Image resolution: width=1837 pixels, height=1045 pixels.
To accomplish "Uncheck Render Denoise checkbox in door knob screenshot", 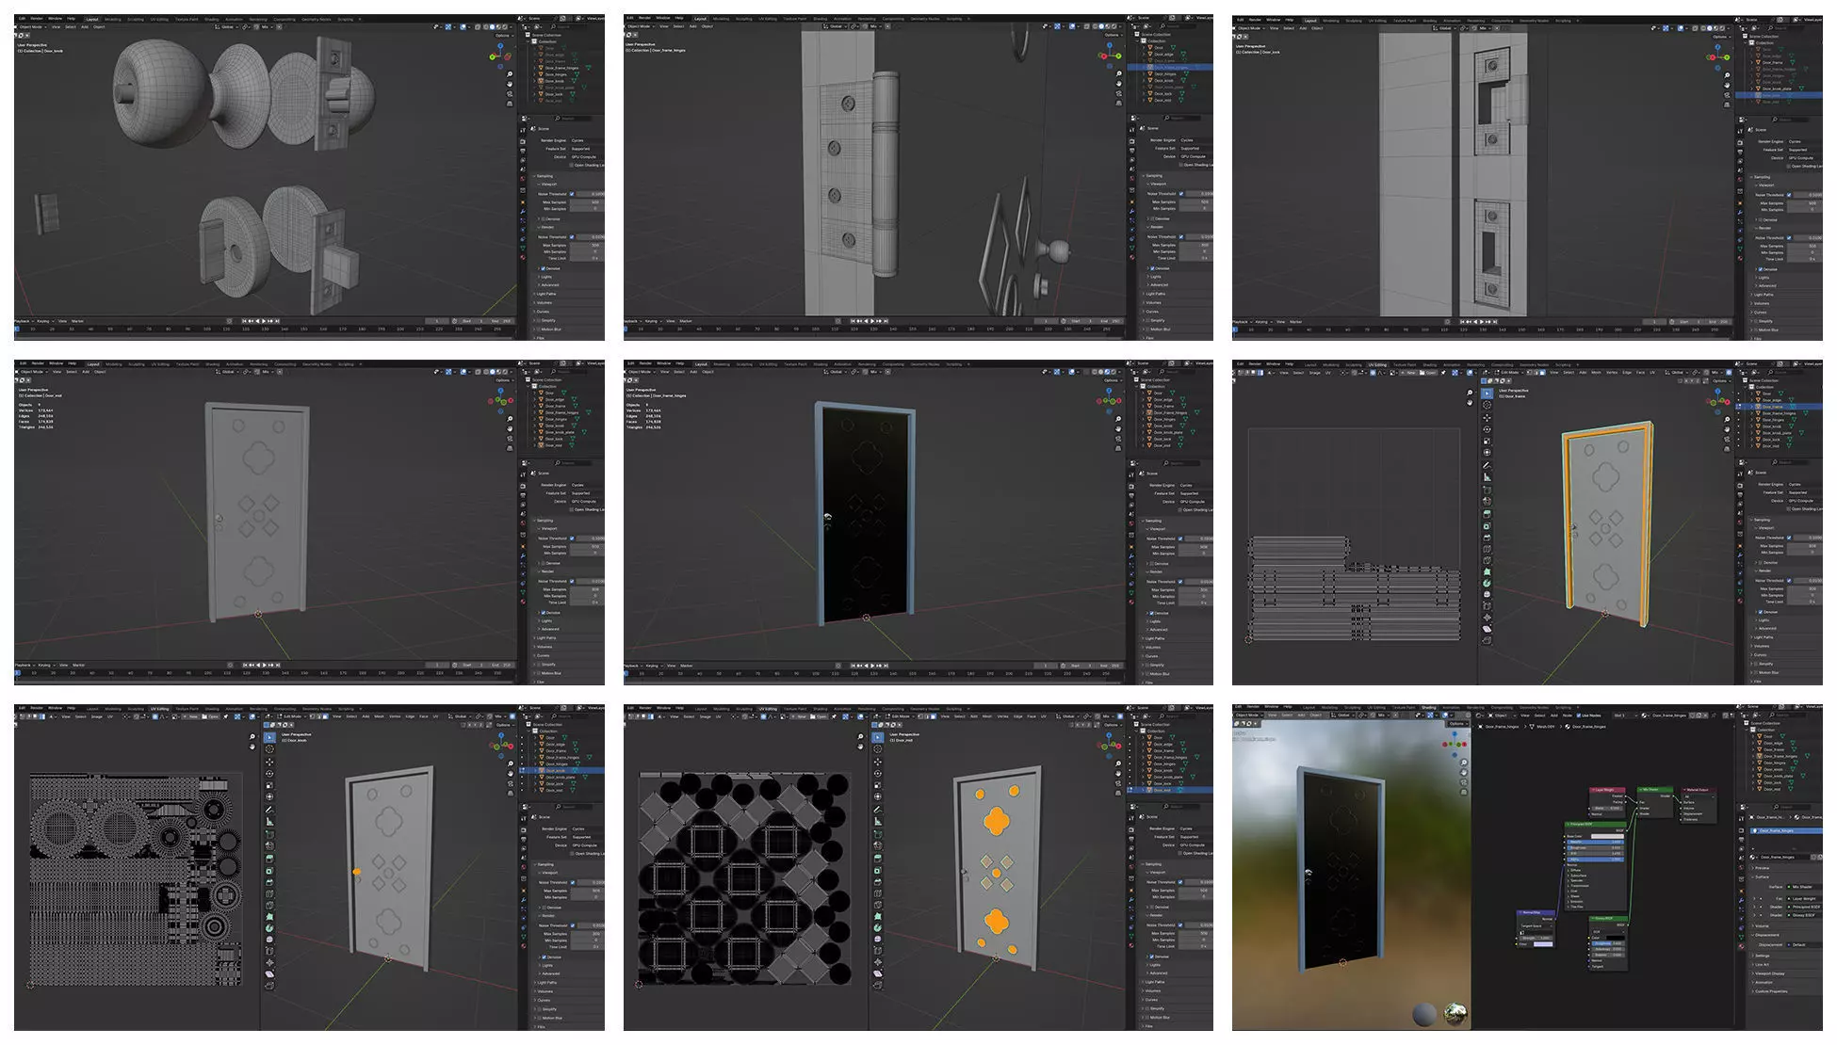I will (543, 268).
